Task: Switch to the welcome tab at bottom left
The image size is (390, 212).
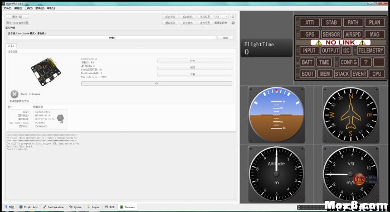Action: point(9,207)
